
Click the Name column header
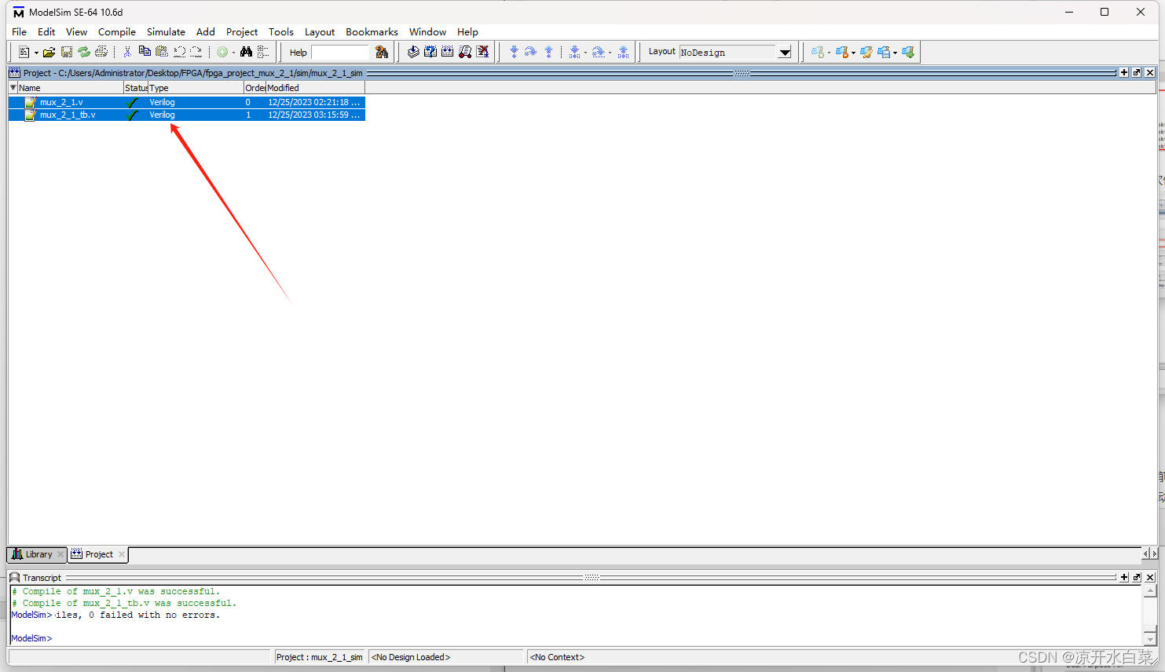pos(71,88)
